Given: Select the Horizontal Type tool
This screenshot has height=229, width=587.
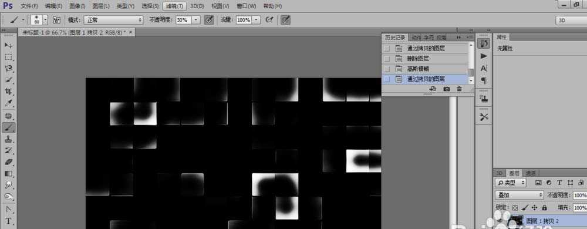Looking at the screenshot, I should pos(9,221).
